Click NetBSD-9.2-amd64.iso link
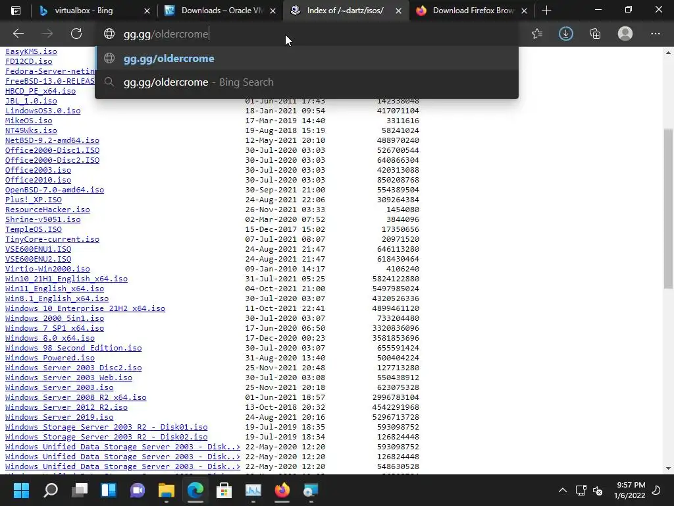The image size is (674, 506). (52, 140)
